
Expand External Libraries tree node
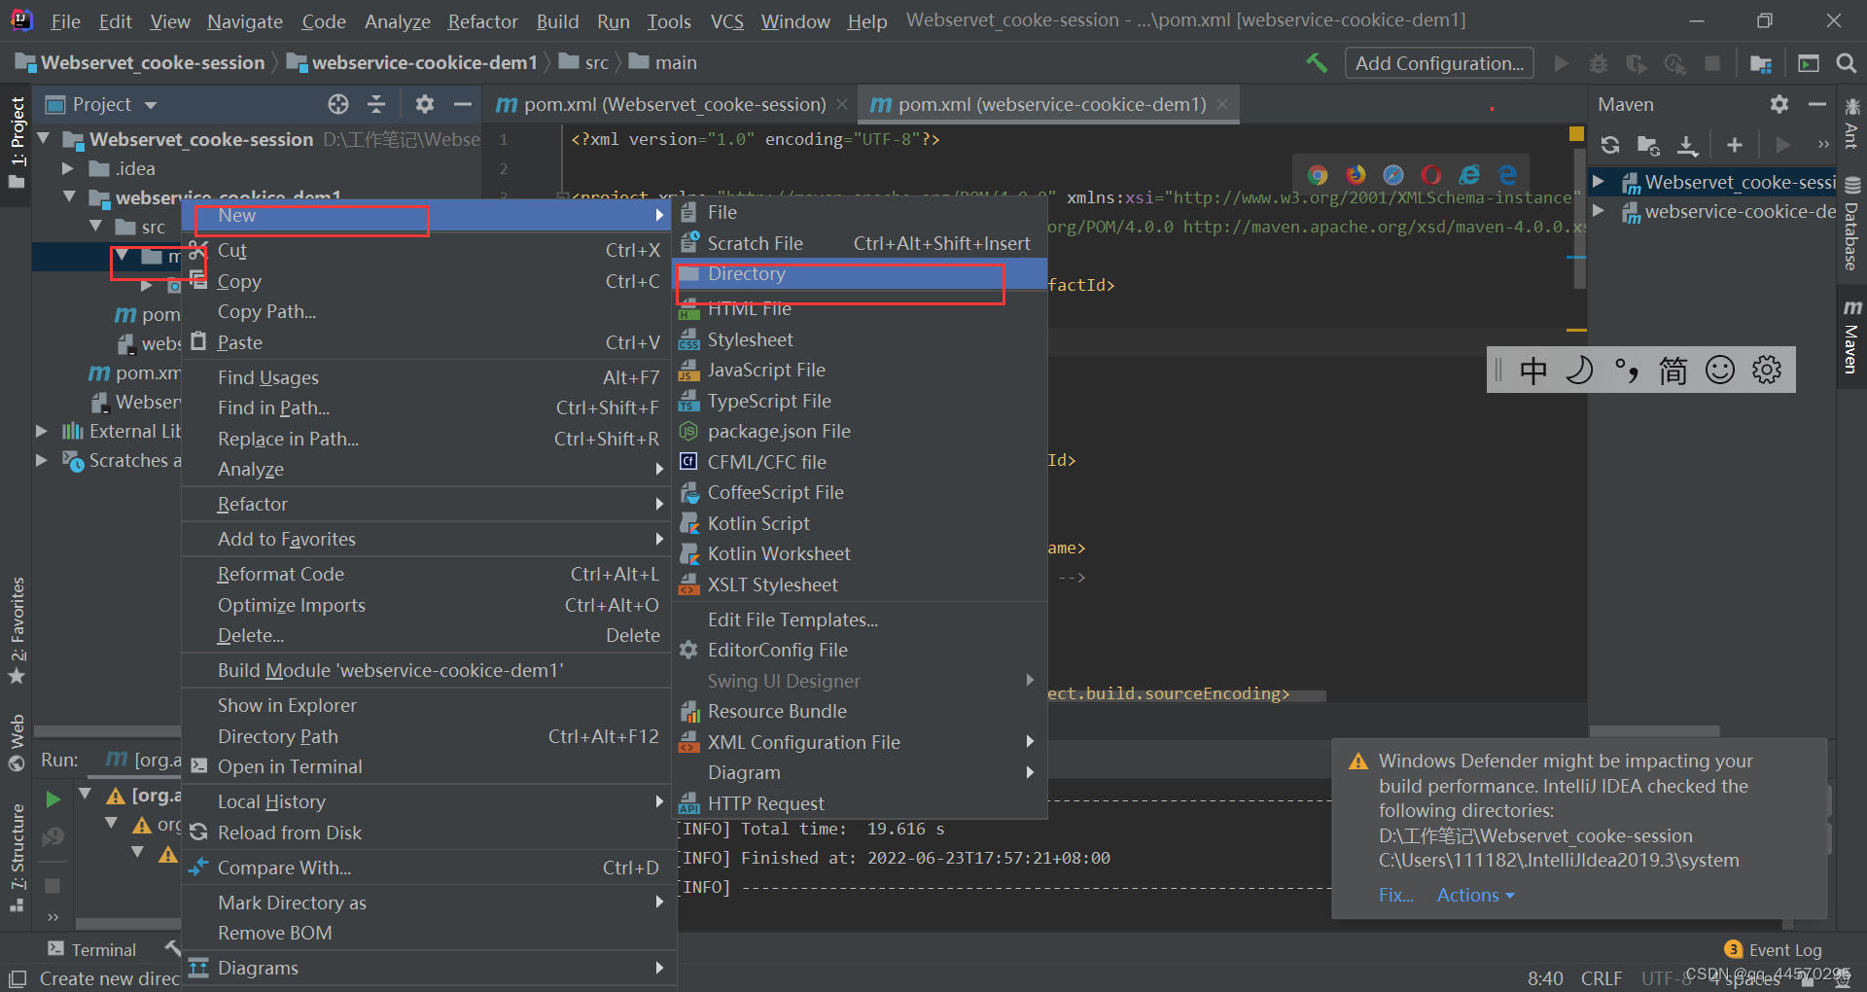click(42, 431)
